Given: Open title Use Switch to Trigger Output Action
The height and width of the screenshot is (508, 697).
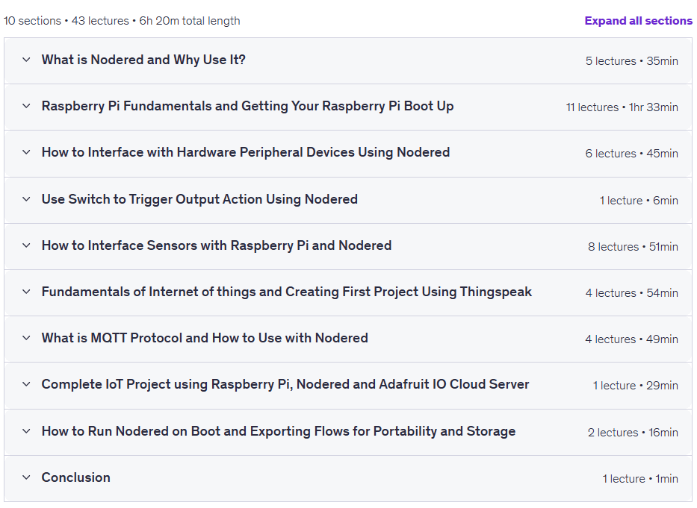Looking at the screenshot, I should [x=199, y=199].
